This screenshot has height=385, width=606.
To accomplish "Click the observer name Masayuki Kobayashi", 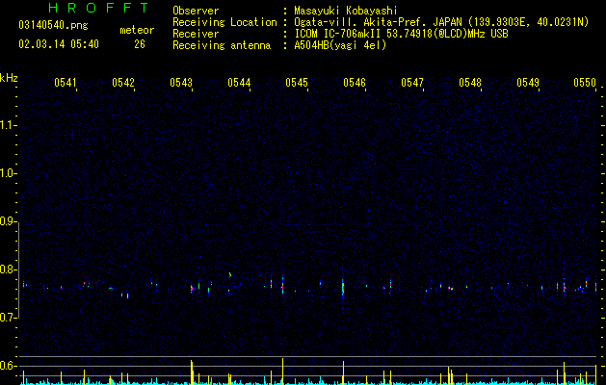I will [346, 11].
